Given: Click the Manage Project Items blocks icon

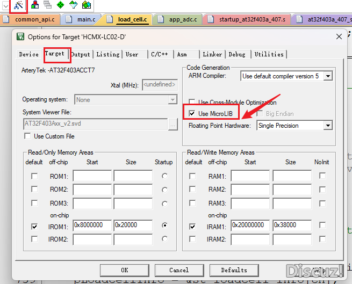Looking at the screenshot, I should (34, 5).
